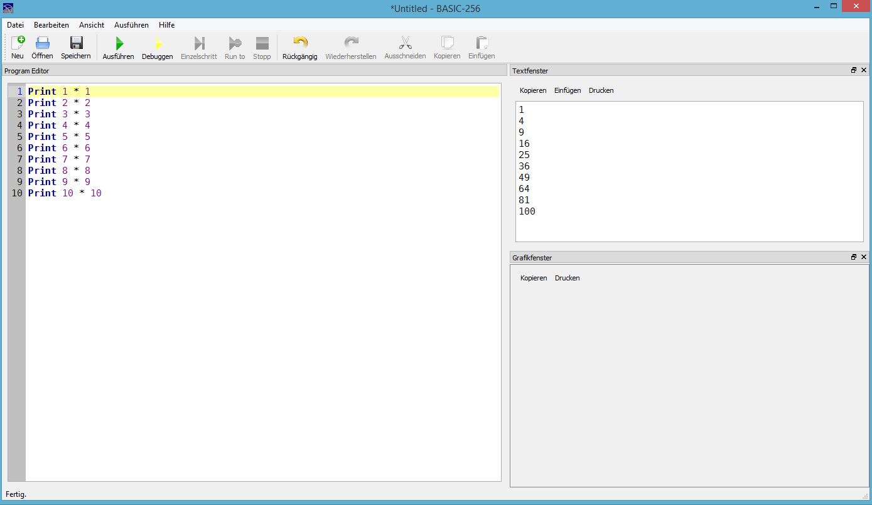Screen dimensions: 872x505
Task: Click code line 'Print 8 * 8'
Action: [59, 171]
